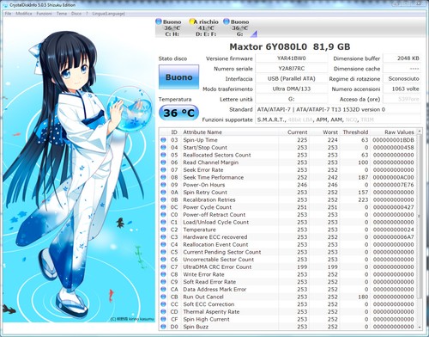Click the status orb for Power-off Retract Count

(x=163, y=214)
